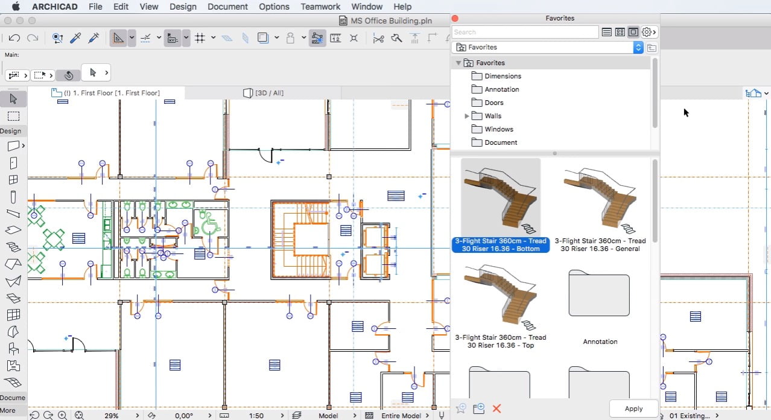Open the tracker XY dropdown arrow
The image size is (771, 420).
pyautogui.click(x=186, y=38)
